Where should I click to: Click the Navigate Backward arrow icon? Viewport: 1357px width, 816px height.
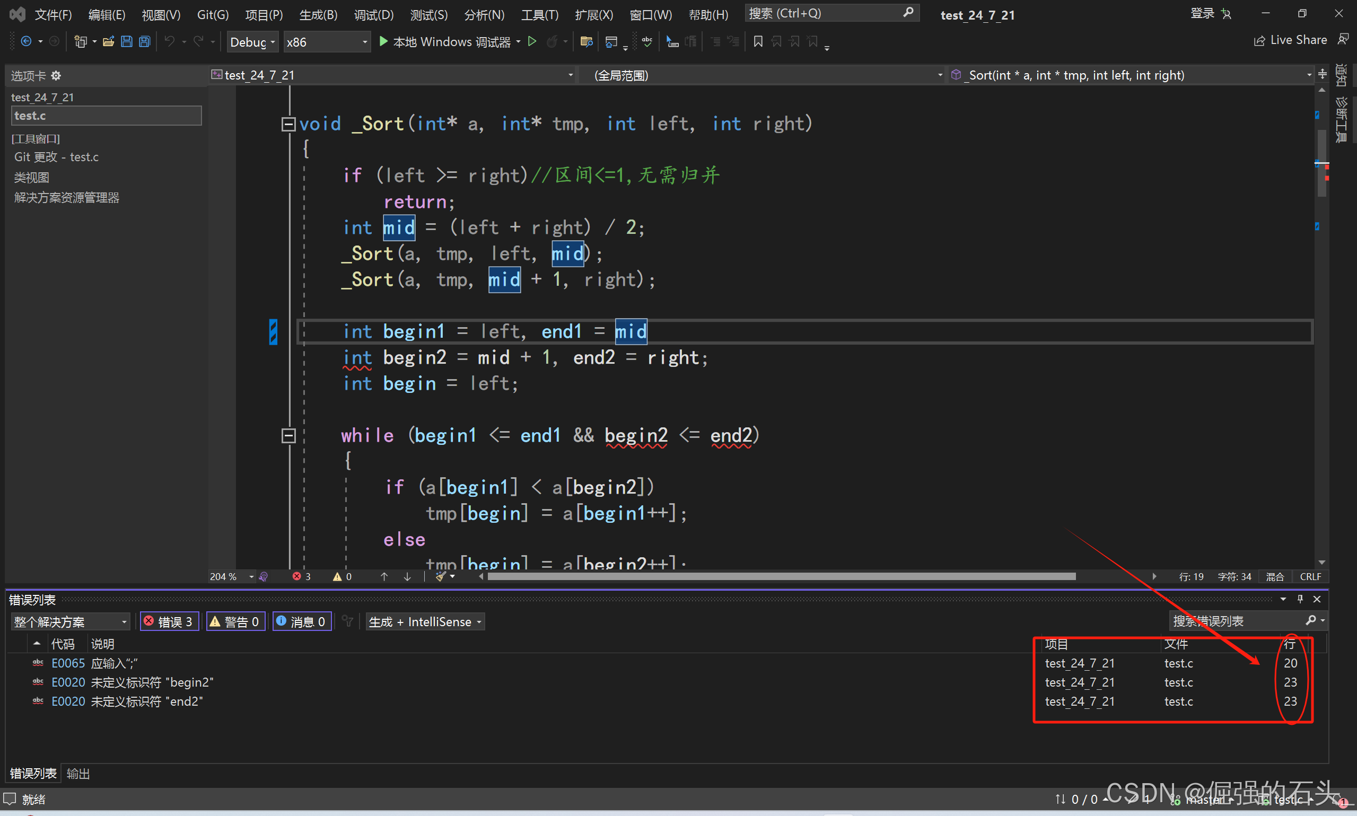point(26,42)
